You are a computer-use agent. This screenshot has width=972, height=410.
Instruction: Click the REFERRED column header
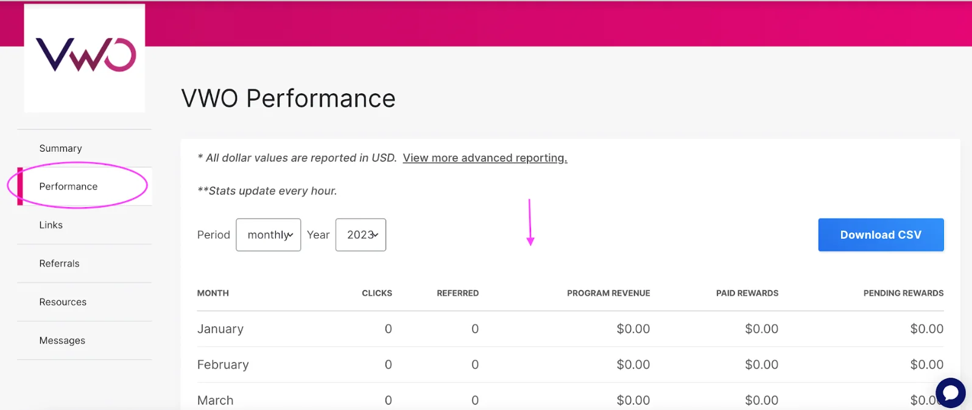click(457, 294)
